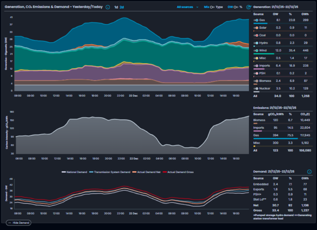Click the circular reset icon beside Generation header
Viewport: 317px width, 230px height.
pyautogui.click(x=249, y=7)
